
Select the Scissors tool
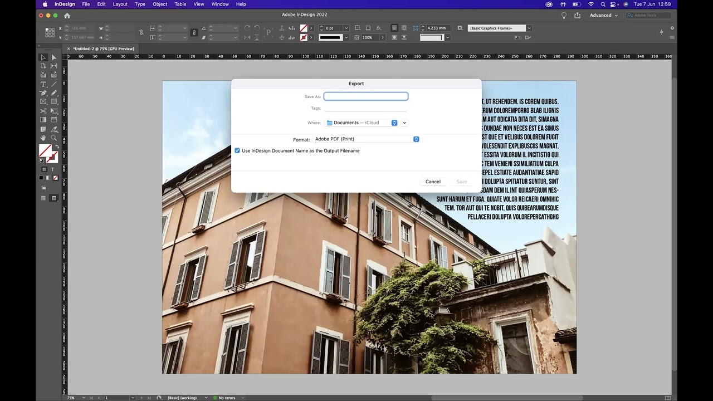click(43, 111)
